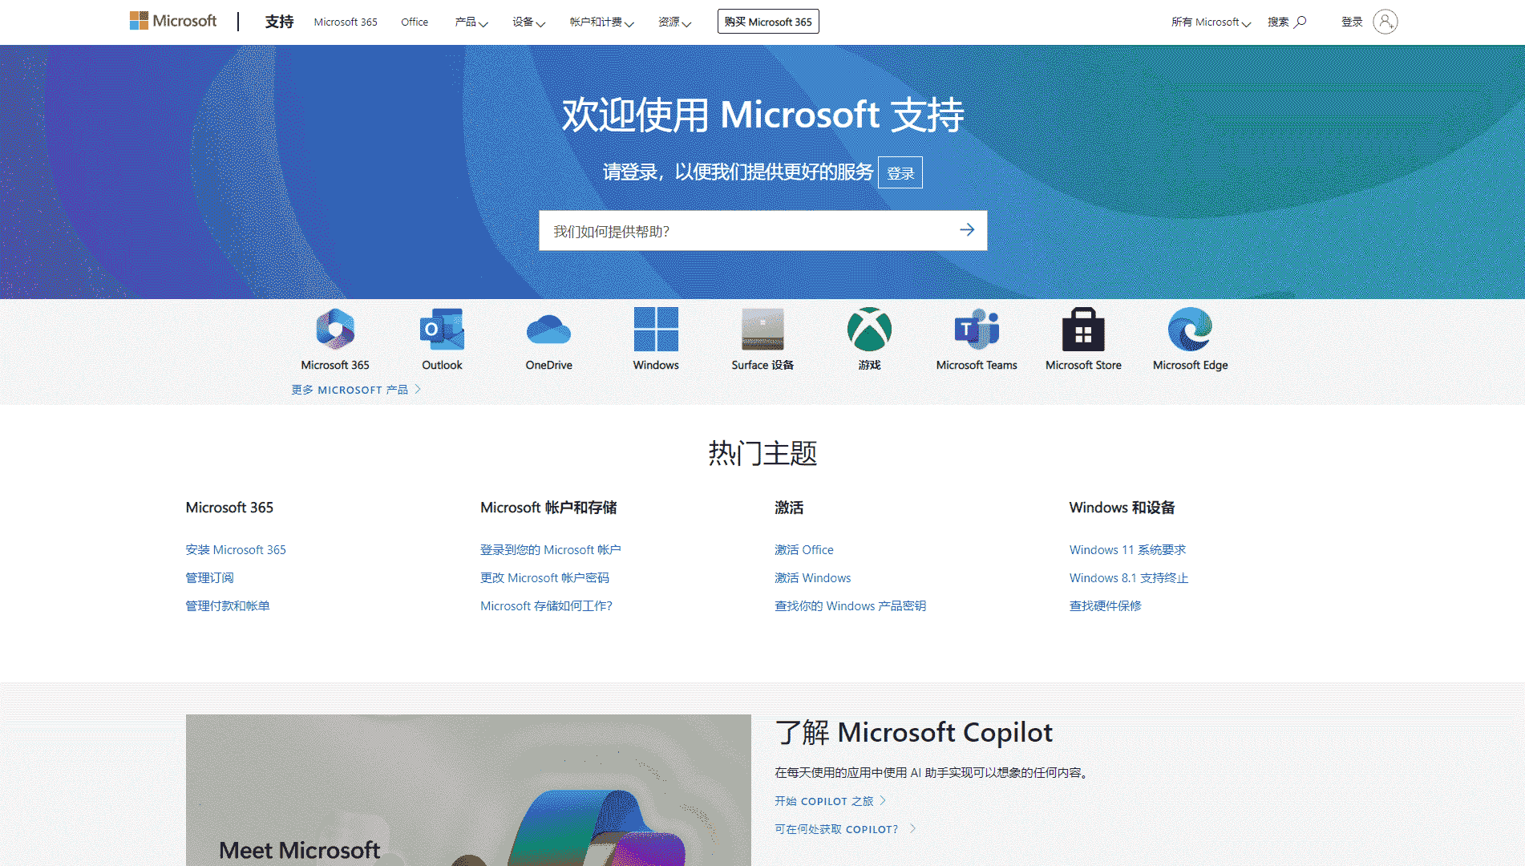Open 更多 MICROSOFT 产品 link
Screen dimensions: 1525x866
pos(356,390)
